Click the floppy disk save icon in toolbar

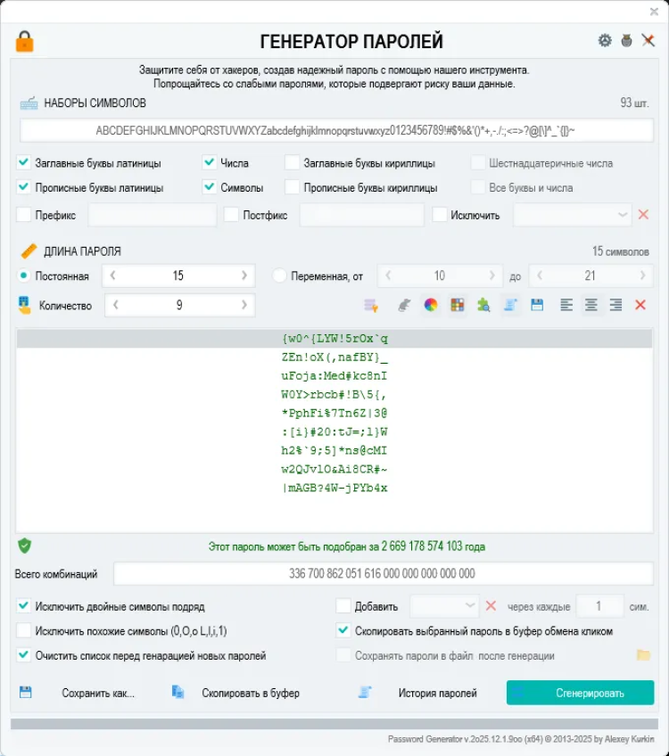pos(537,305)
